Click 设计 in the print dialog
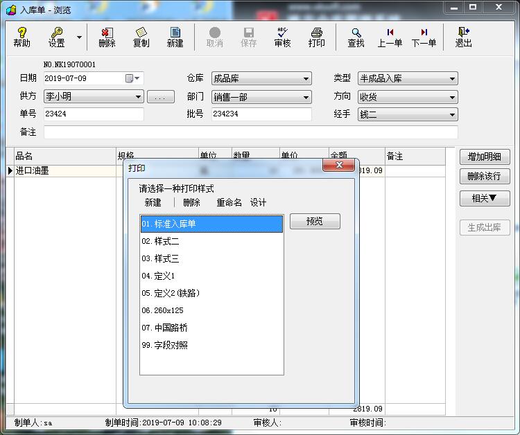Viewport: 520px width, 435px height. coord(258,203)
